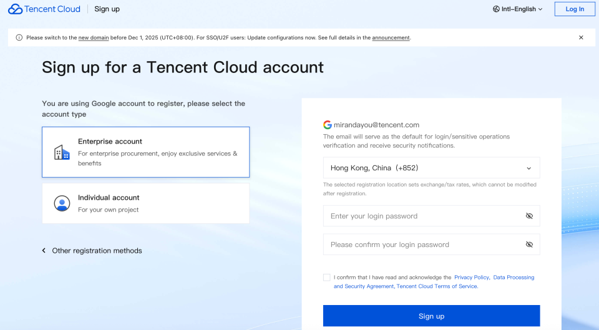Click the Tencent Cloud logo
Viewport: 599px width, 330px height.
click(44, 9)
